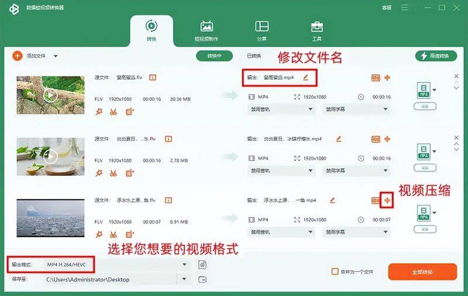Image resolution: width=468 pixels, height=296 pixels.
Task: Play the iceberg video thumbnail
Action: (50, 218)
